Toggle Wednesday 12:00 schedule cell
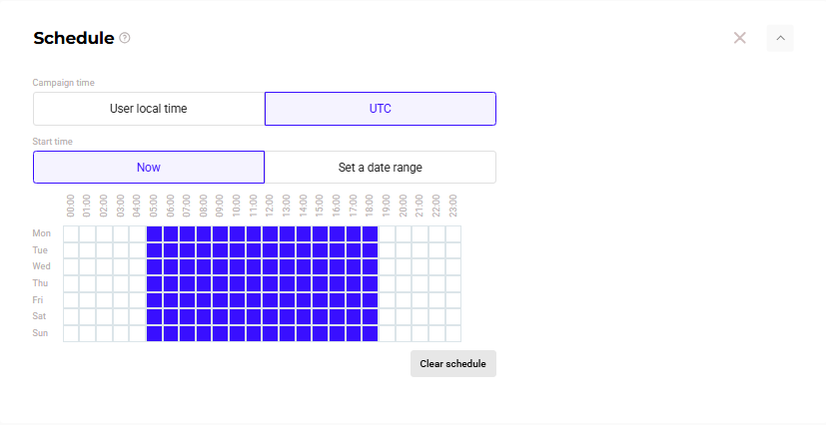 271,267
